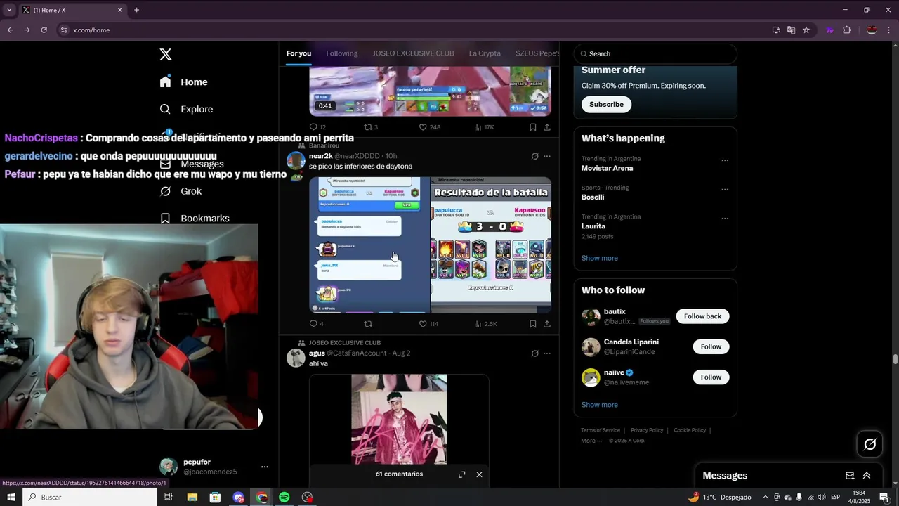Screen dimensions: 899x506
Task: Switch to the La Crypta tab
Action: 485,53
